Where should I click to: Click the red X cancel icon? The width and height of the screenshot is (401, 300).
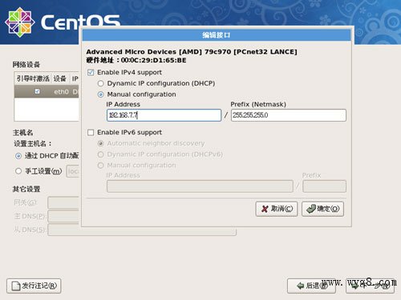265,209
